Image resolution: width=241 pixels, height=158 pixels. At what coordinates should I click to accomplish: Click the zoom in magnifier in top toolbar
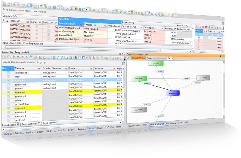tap(90, 10)
